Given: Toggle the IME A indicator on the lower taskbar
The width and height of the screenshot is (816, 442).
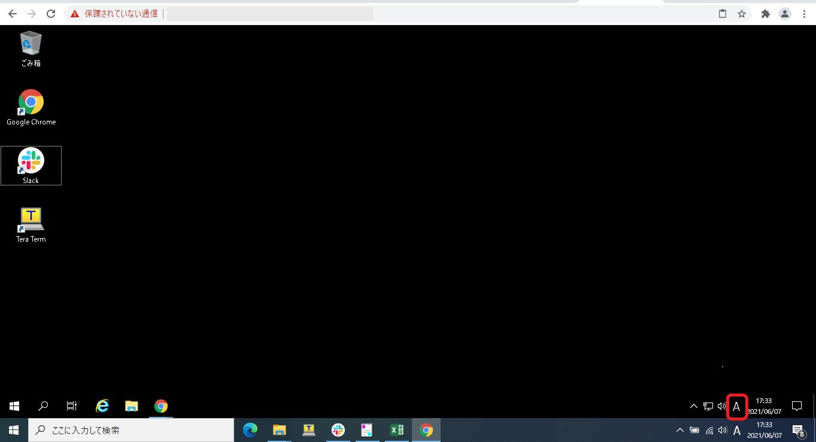Looking at the screenshot, I should coord(737,430).
